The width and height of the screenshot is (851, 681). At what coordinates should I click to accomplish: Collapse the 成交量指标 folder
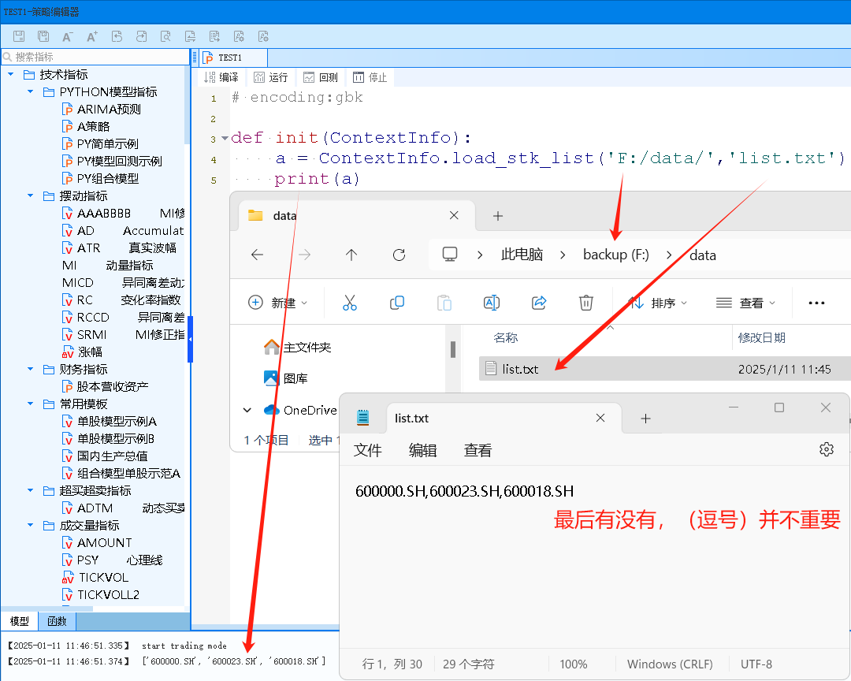tap(31, 526)
